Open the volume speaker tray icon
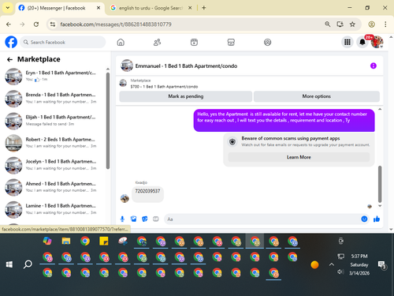Screen dimensions: 394x296 (340, 272)
